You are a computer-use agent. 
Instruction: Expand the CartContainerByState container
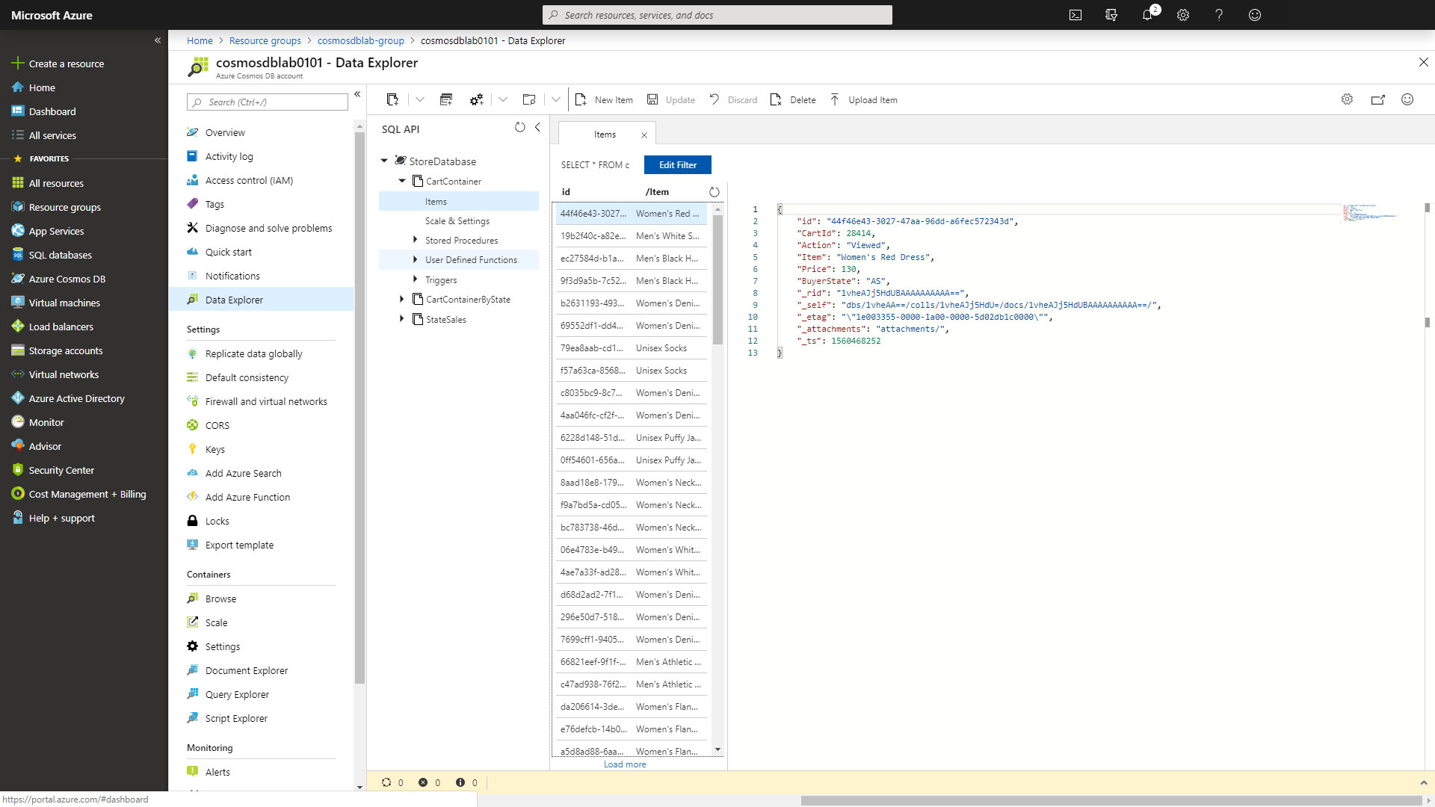(x=402, y=299)
